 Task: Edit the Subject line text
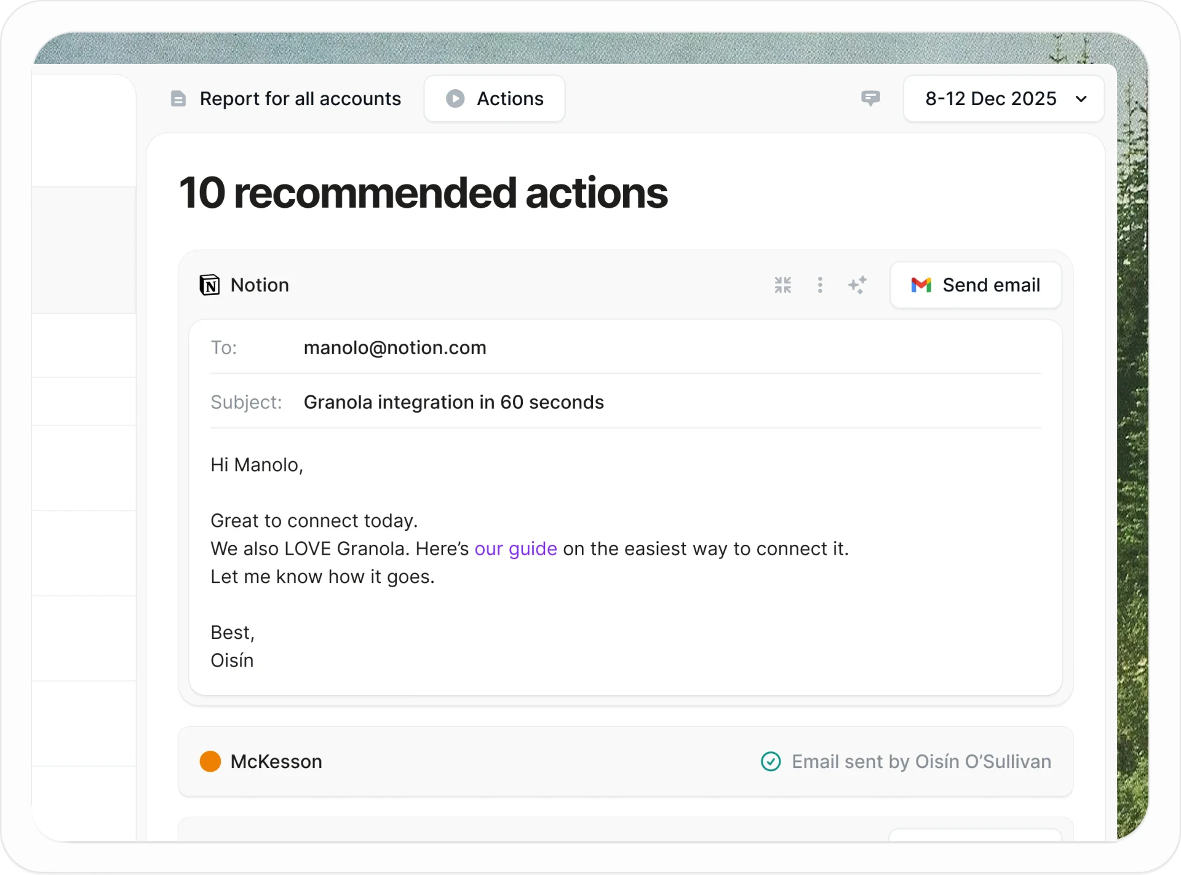coord(453,402)
